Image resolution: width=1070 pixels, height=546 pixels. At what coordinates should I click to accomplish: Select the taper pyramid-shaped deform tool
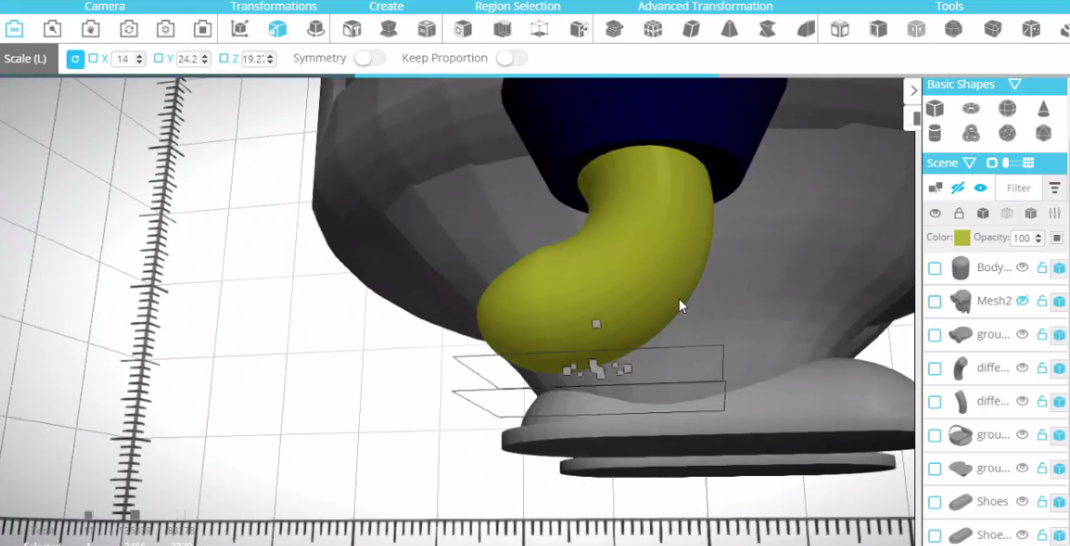(x=729, y=28)
